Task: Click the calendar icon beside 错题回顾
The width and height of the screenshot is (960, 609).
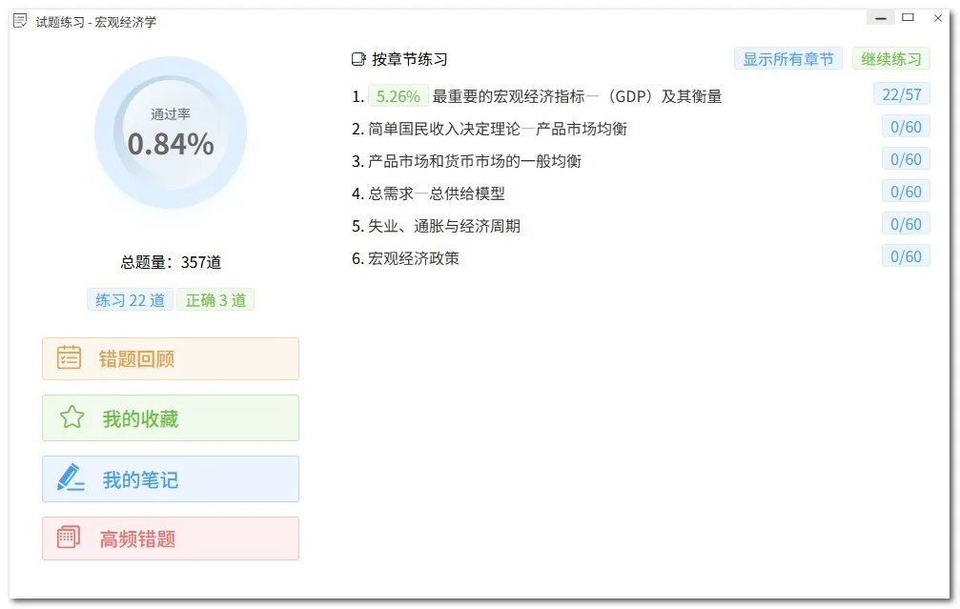Action: (x=69, y=358)
